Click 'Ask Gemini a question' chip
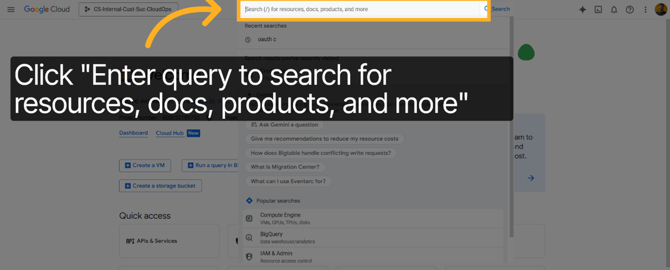 [x=284, y=125]
